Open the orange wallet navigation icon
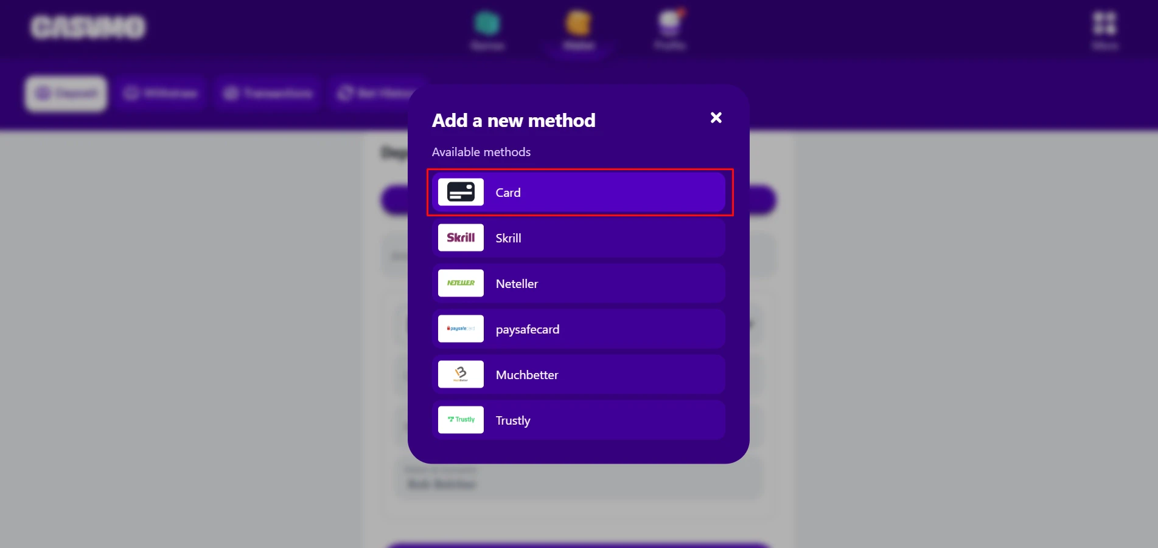Screen dimensions: 1158x548 point(578,24)
